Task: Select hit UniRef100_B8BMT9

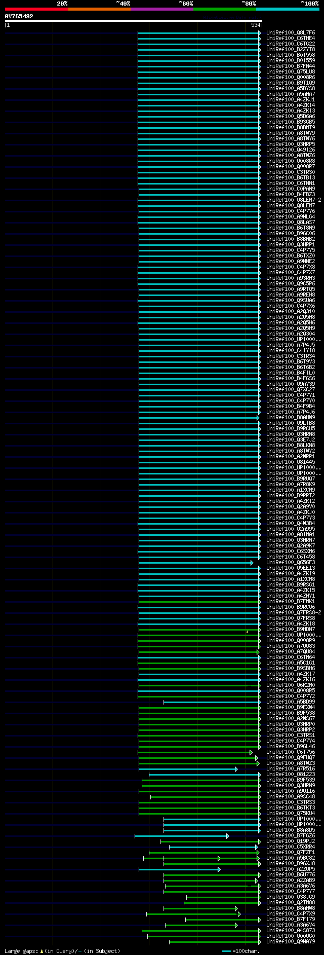Action: (x=291, y=128)
